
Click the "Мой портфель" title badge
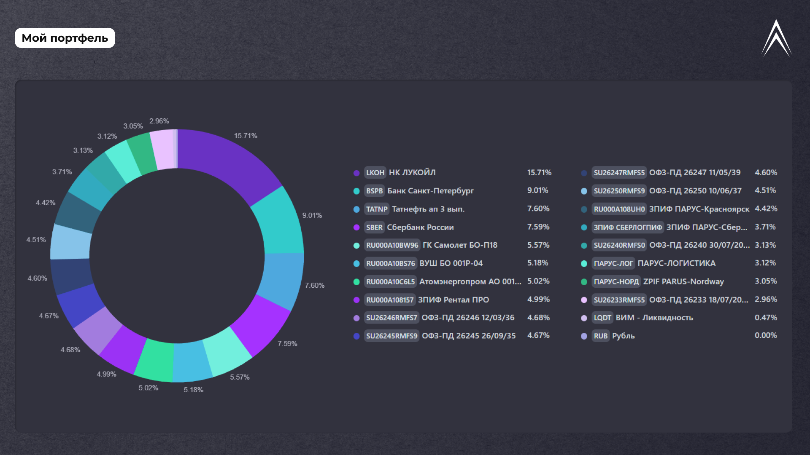(x=65, y=38)
